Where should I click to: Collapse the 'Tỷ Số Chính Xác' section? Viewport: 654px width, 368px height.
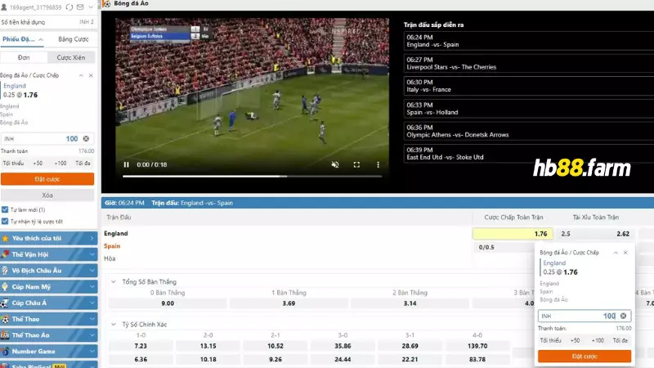113,324
